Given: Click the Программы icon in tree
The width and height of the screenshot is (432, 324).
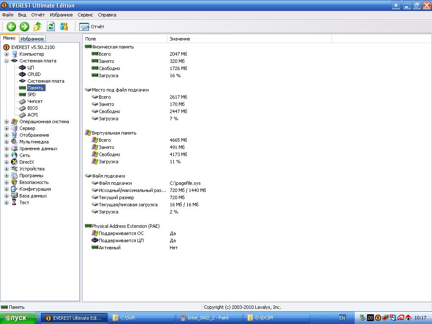Looking at the screenshot, I should pos(14,176).
